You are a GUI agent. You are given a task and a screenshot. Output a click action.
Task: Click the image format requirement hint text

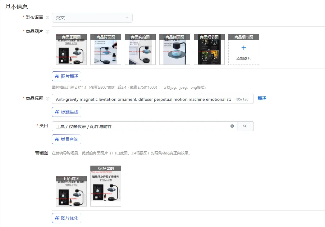coord(129,87)
